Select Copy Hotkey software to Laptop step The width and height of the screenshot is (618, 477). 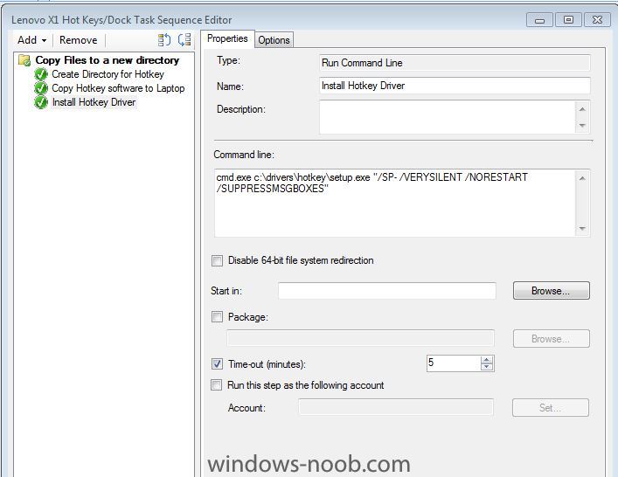tap(118, 88)
